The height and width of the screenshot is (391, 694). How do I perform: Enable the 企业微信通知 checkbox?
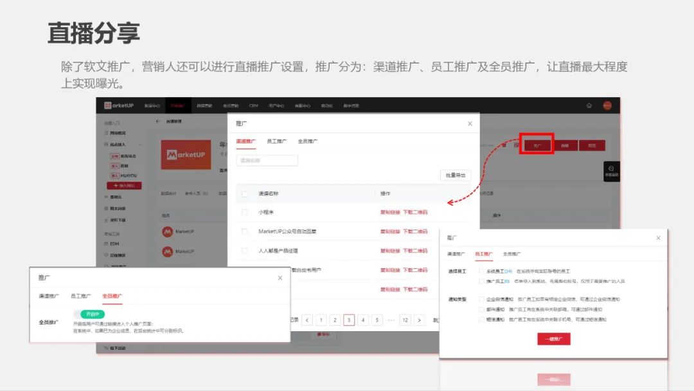point(481,299)
